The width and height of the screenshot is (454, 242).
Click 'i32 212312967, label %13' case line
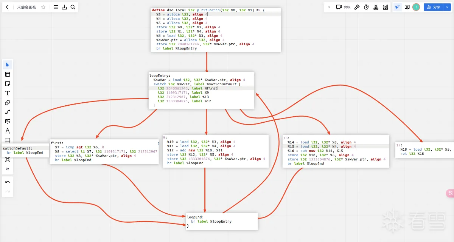tap(183, 97)
